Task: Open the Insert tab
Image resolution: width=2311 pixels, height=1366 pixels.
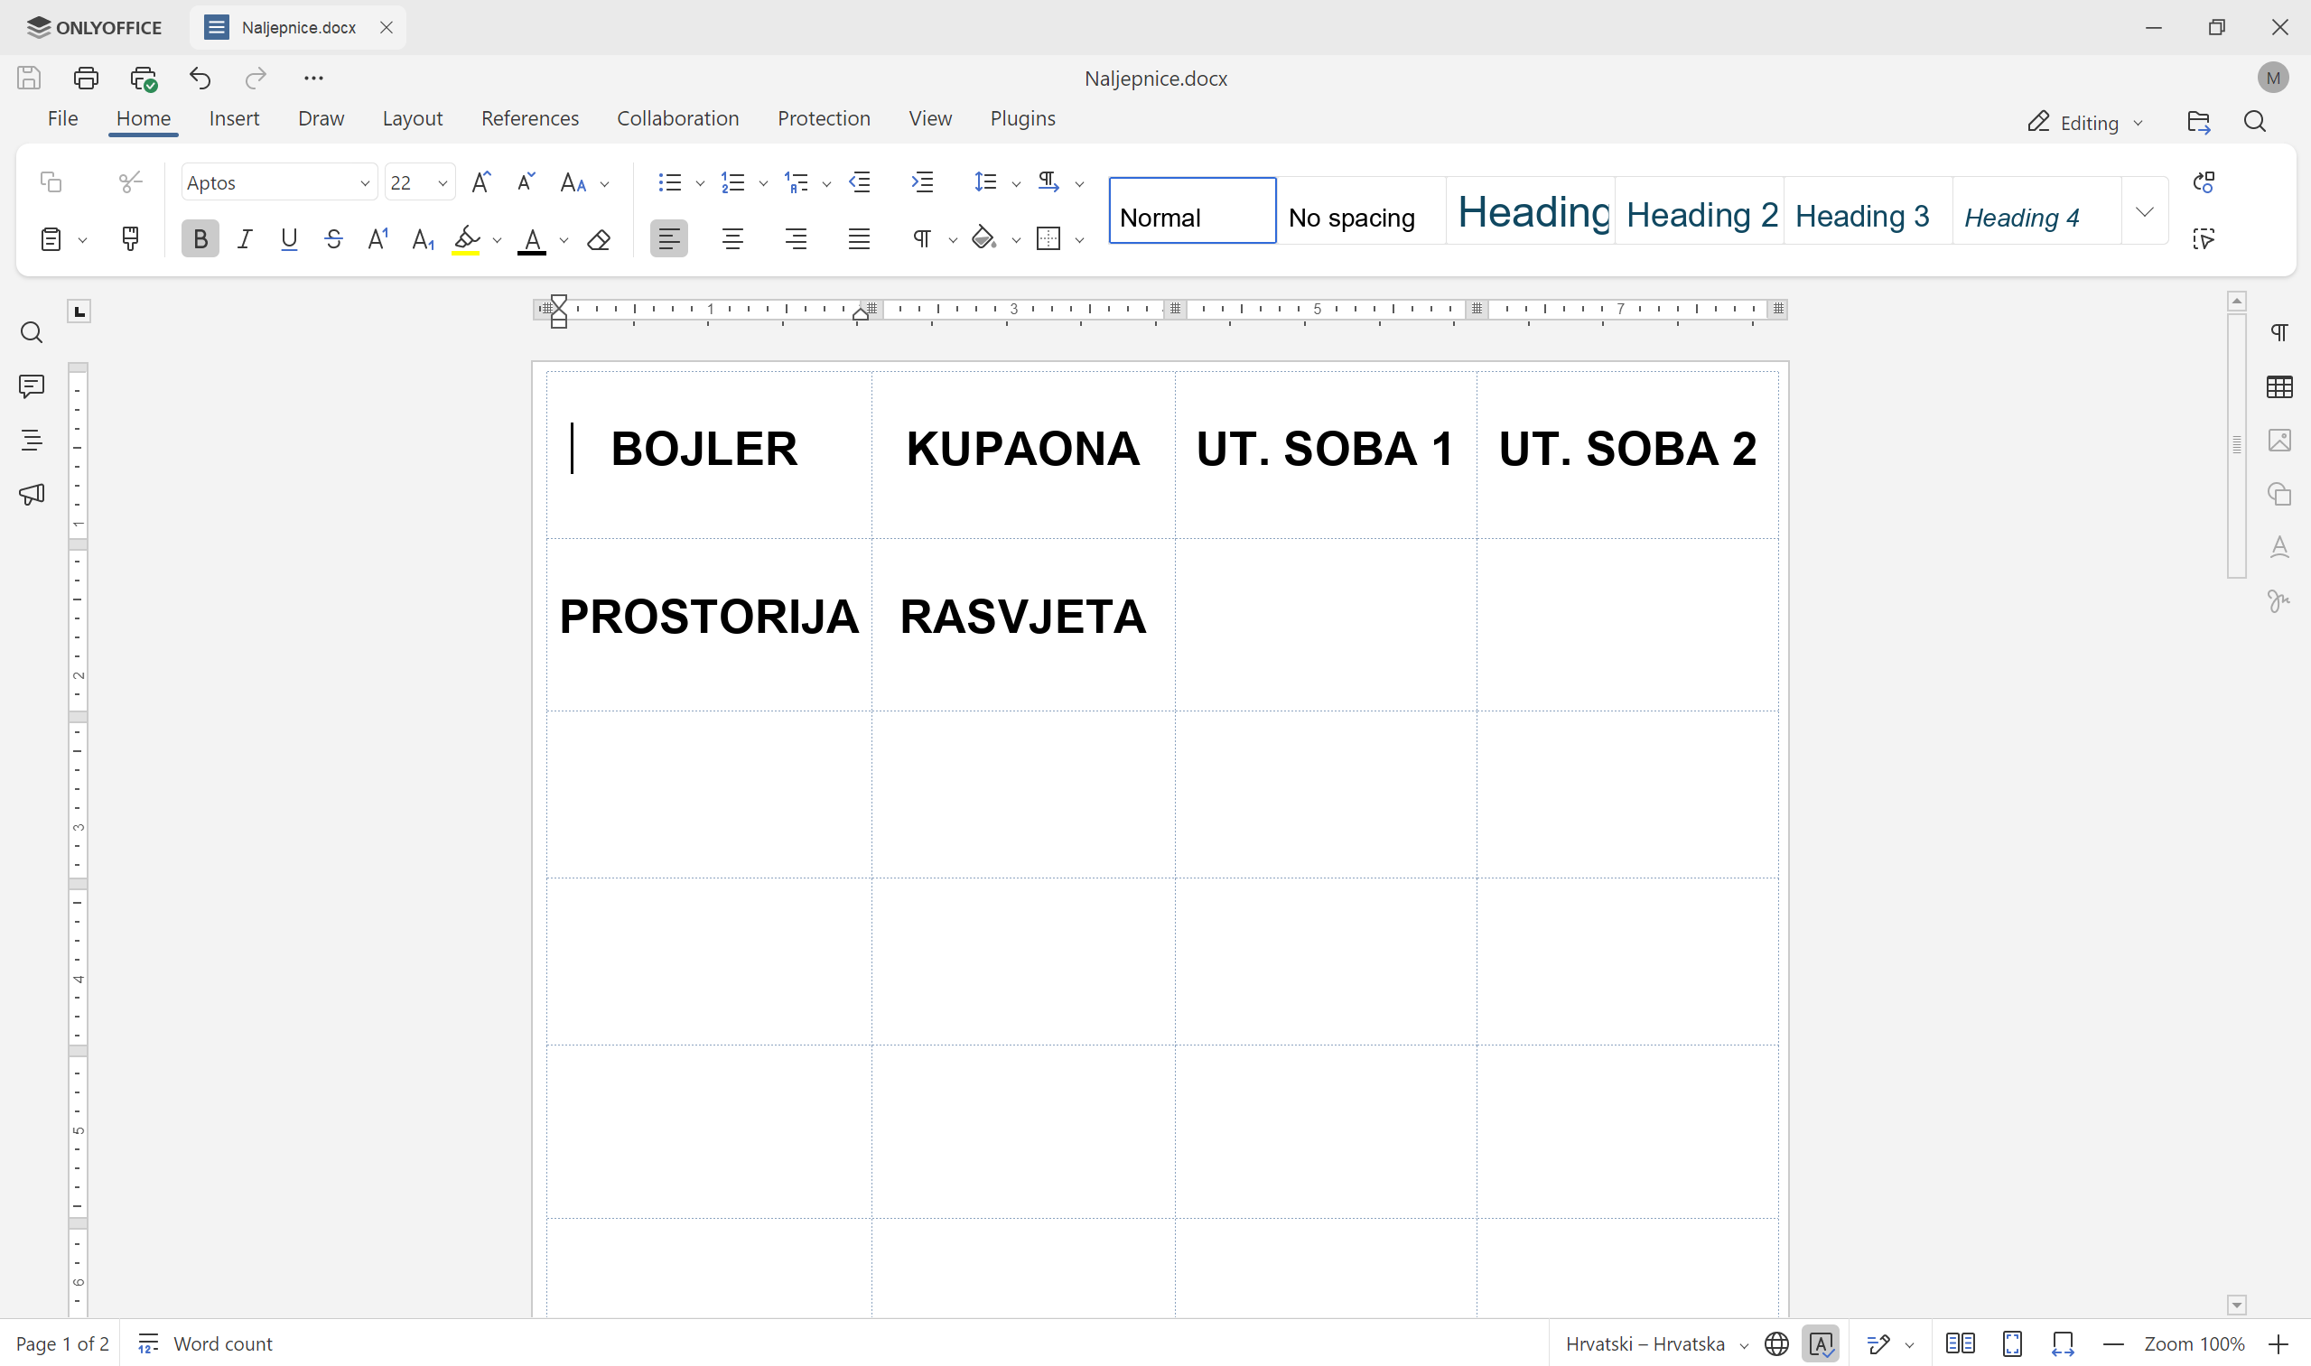Action: 234,119
